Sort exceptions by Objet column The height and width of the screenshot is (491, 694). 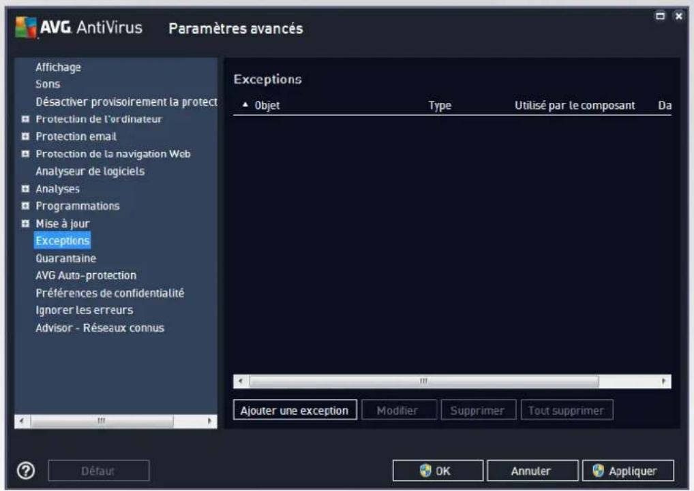point(267,105)
